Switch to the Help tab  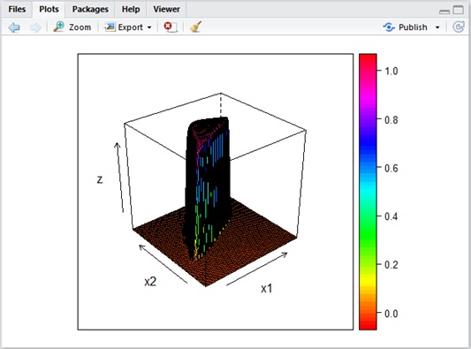(x=131, y=10)
